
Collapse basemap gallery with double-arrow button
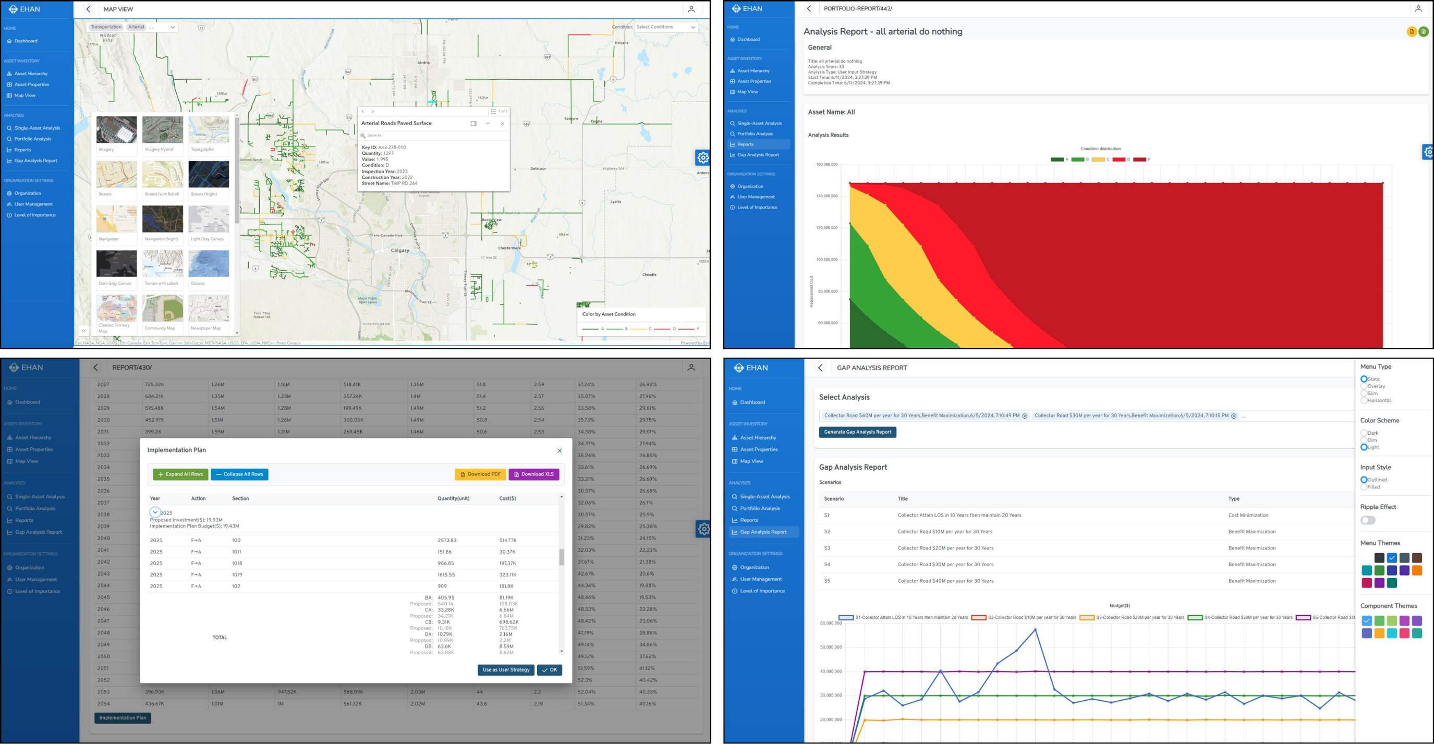pos(83,331)
